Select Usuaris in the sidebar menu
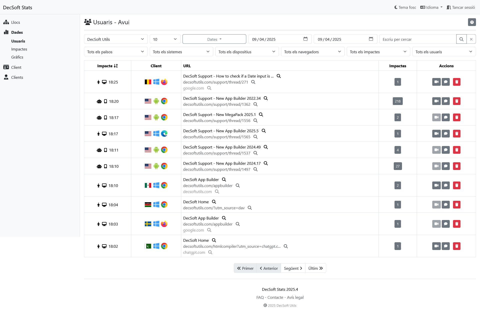Screen dimensions: 480x315 pyautogui.click(x=18, y=41)
